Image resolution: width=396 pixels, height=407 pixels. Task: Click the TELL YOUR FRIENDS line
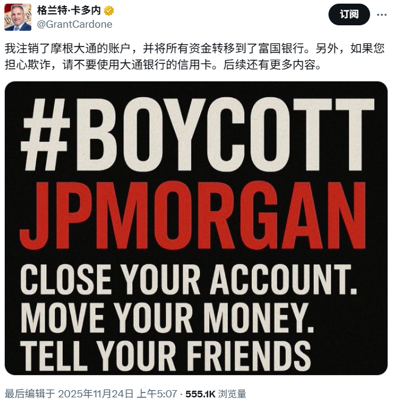pyautogui.click(x=166, y=356)
